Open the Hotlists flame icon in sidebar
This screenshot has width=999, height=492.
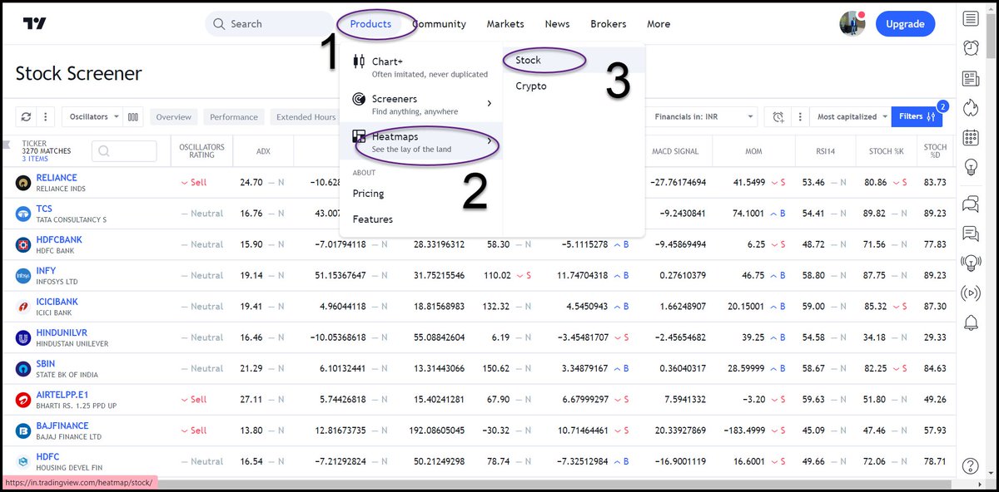[x=971, y=107]
